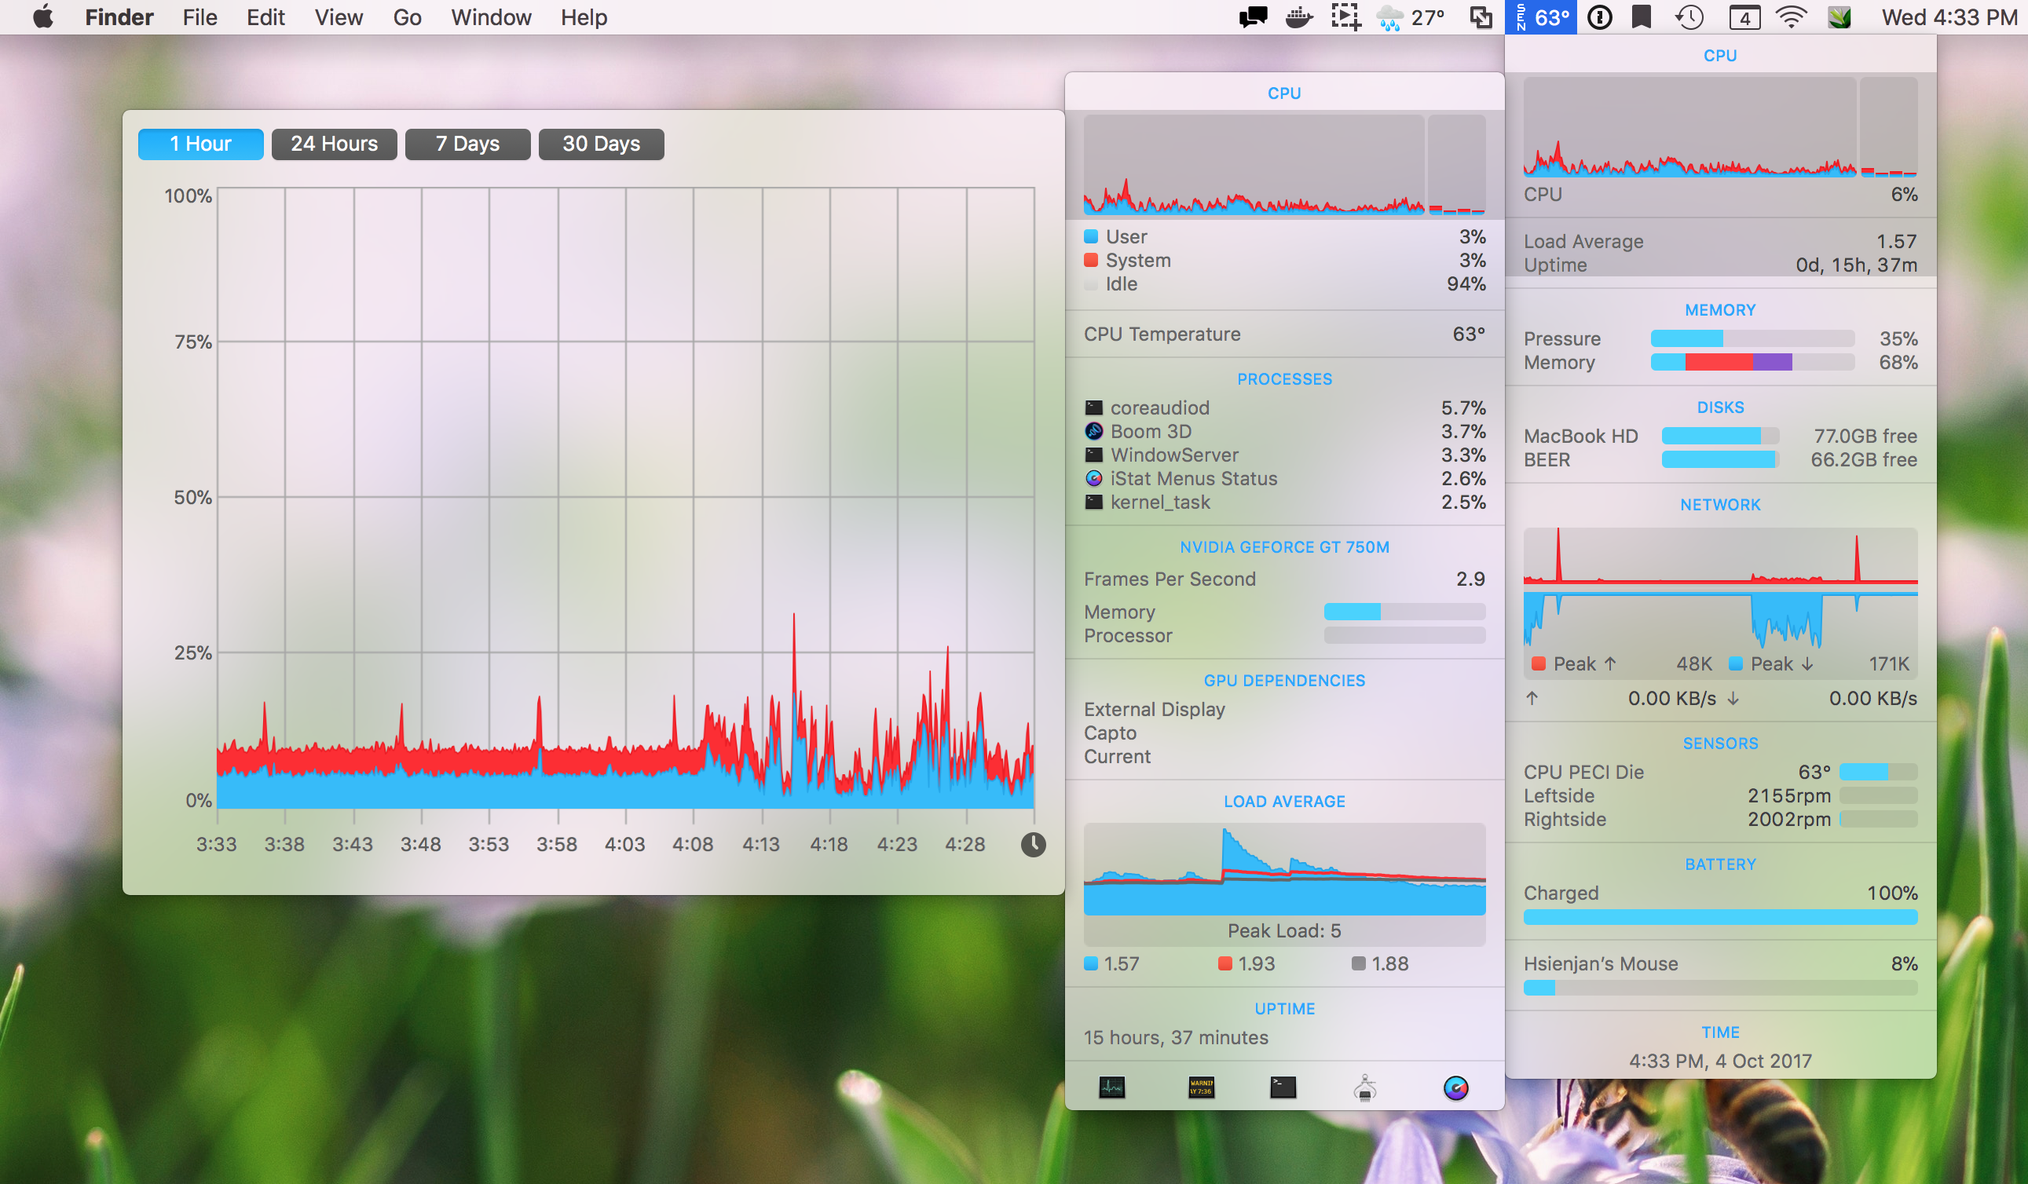Image resolution: width=2028 pixels, height=1184 pixels.
Task: Switch the graph to 24 Hours
Action: (x=334, y=144)
